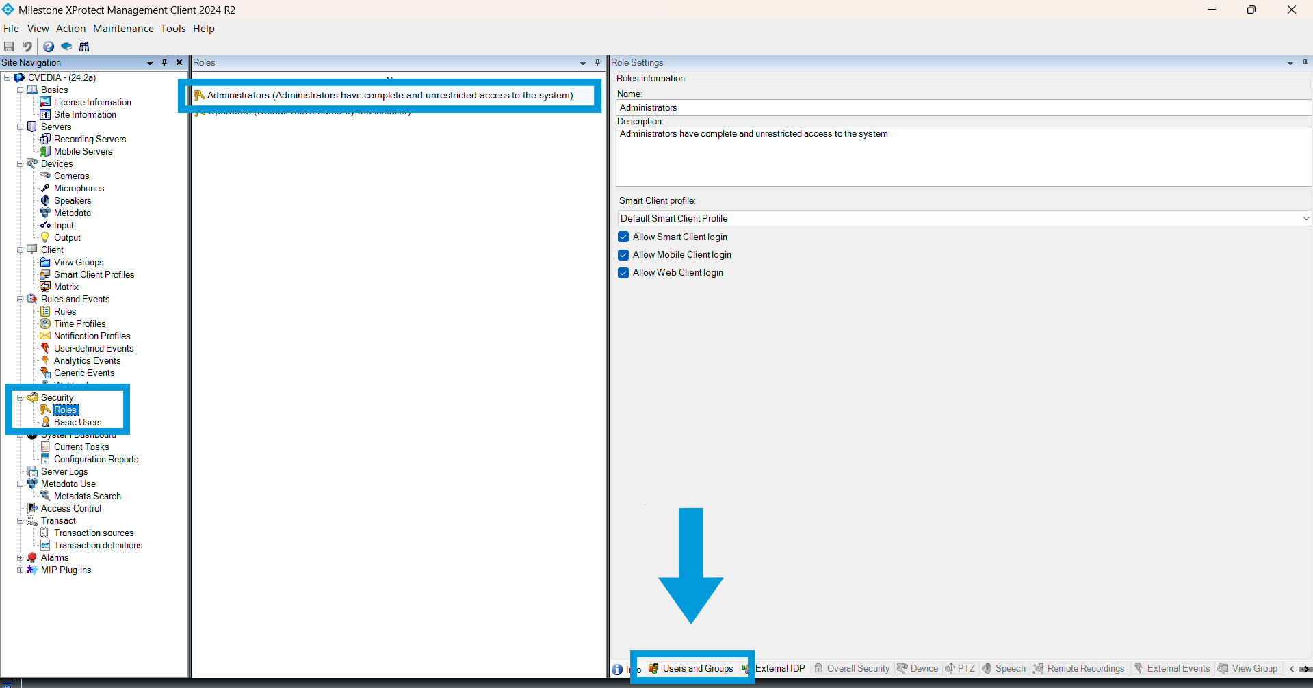Toggle Allow Mobile Client login checkbox

click(623, 254)
